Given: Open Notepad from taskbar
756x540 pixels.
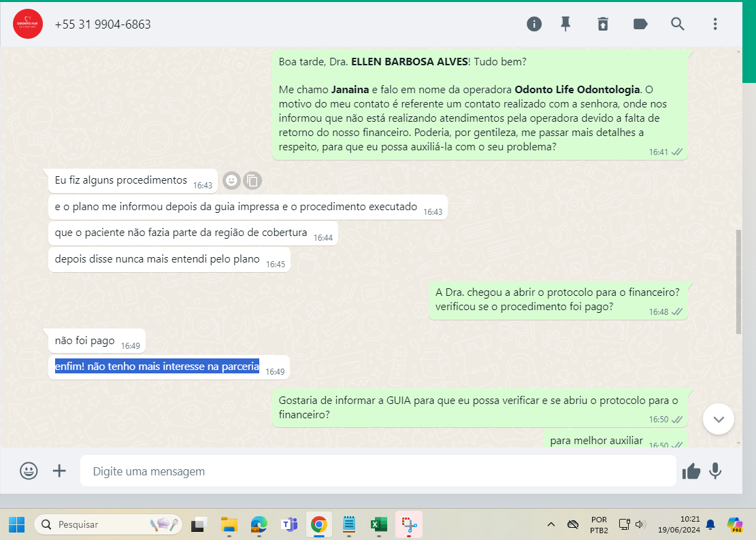Looking at the screenshot, I should 349,524.
